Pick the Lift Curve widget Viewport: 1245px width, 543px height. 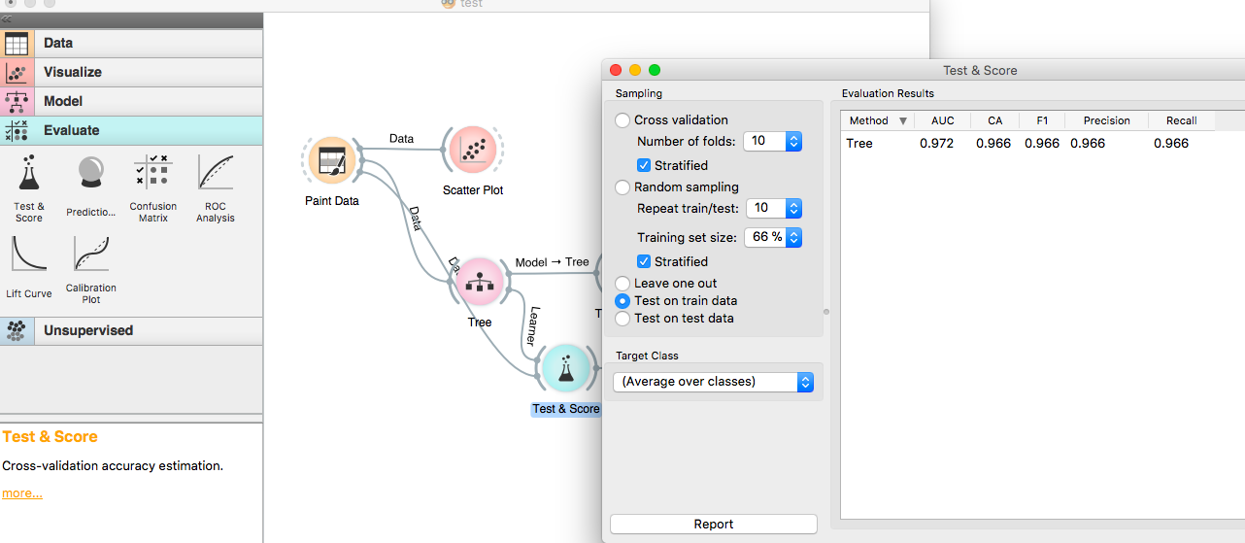(29, 266)
